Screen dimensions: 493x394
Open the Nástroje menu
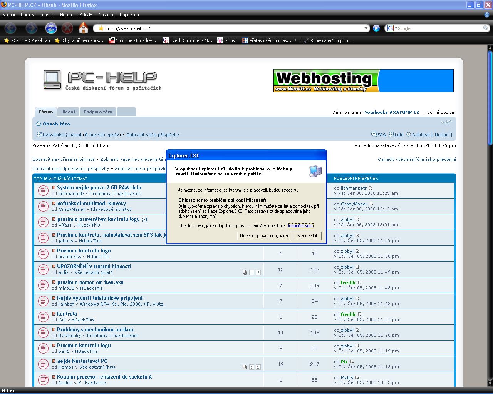click(107, 15)
